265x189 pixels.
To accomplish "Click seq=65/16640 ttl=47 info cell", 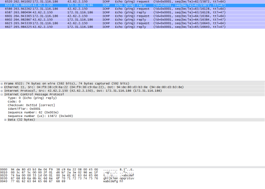I will (189, 27).
